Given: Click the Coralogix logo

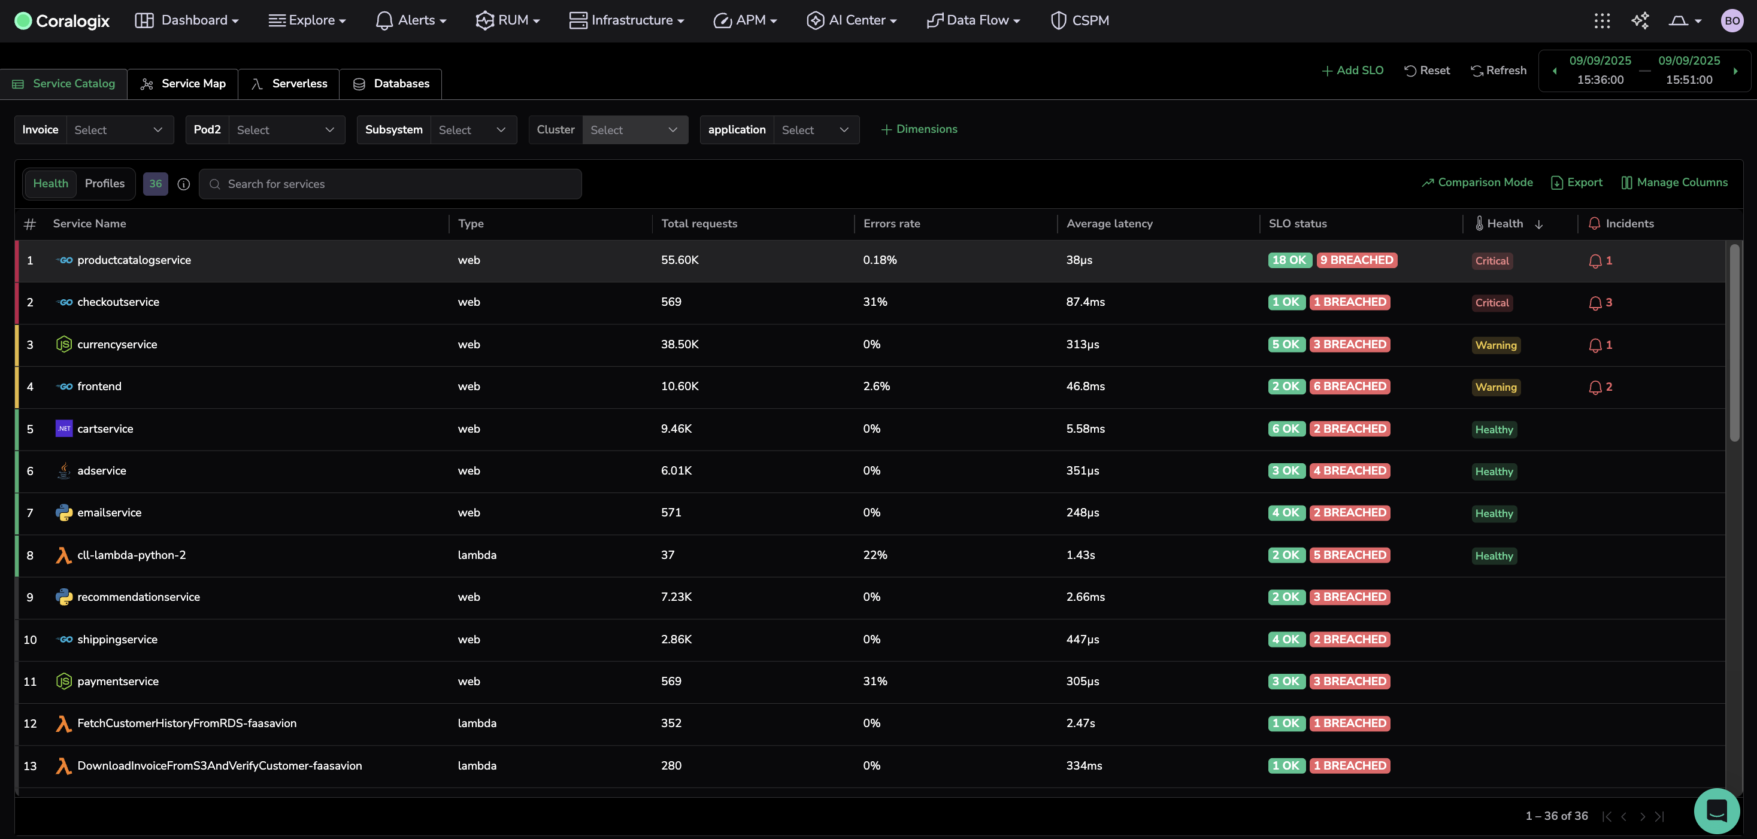Looking at the screenshot, I should click(x=62, y=20).
